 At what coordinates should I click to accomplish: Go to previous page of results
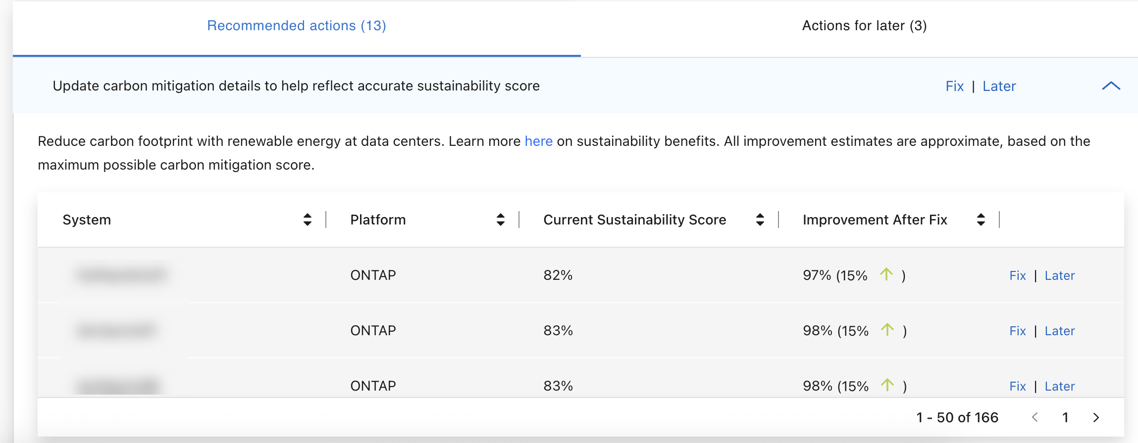pos(1035,418)
